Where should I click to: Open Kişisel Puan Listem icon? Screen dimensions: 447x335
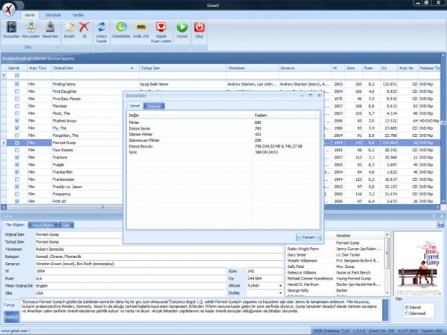161,32
